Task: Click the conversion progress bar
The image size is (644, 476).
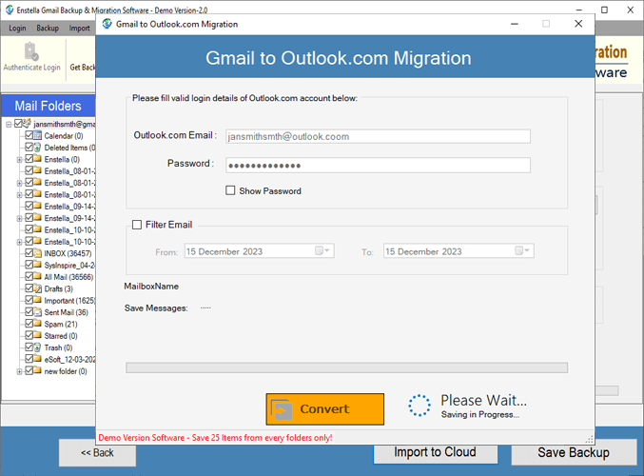Action: coord(346,367)
